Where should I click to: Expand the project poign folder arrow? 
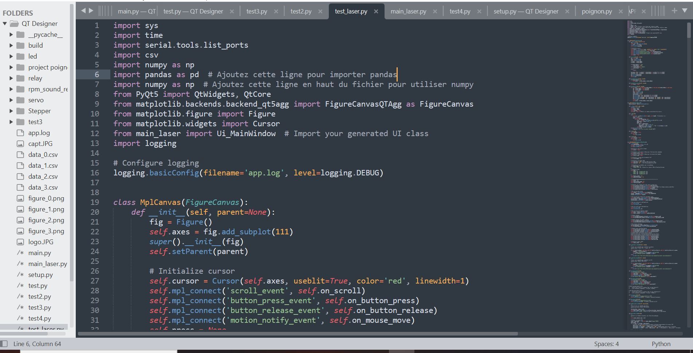(x=11, y=67)
